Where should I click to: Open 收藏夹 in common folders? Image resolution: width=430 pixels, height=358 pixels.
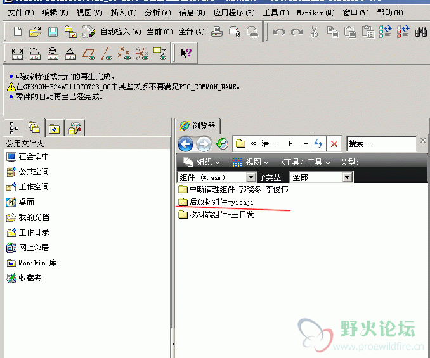pyautogui.click(x=24, y=278)
